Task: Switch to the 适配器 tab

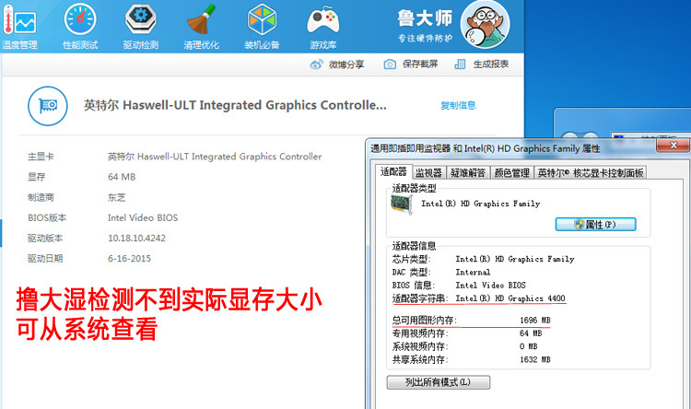Action: coord(393,172)
